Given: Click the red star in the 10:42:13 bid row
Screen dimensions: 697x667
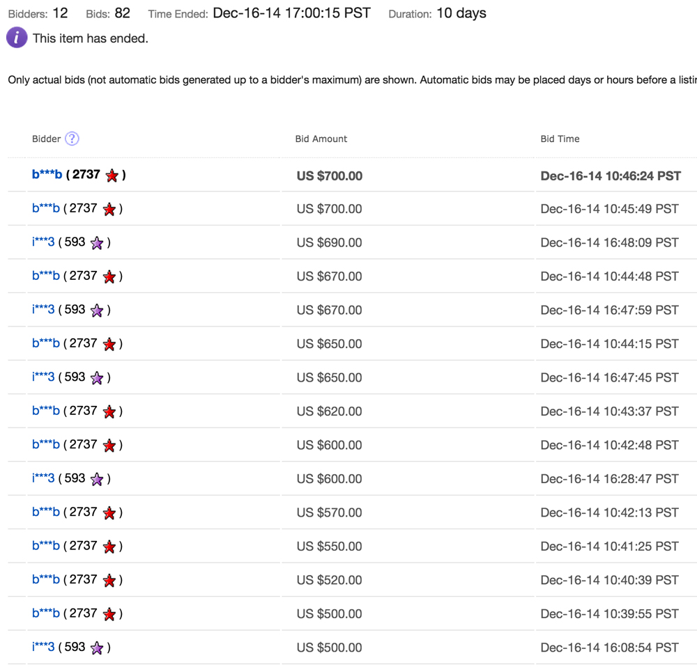Looking at the screenshot, I should [109, 513].
